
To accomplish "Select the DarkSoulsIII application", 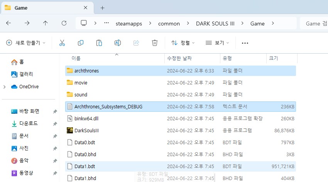I will (181, 131).
